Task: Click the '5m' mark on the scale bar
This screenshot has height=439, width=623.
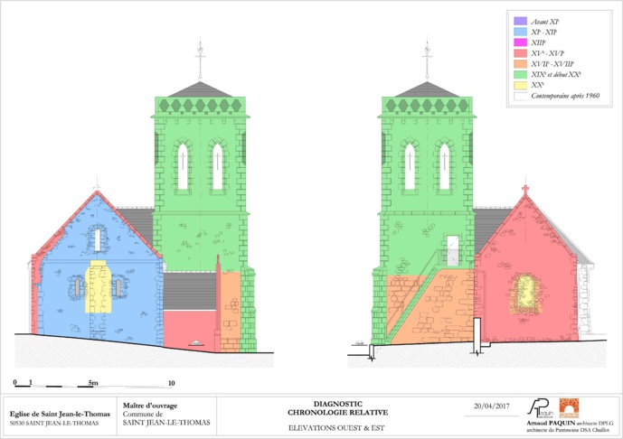Action: point(92,383)
